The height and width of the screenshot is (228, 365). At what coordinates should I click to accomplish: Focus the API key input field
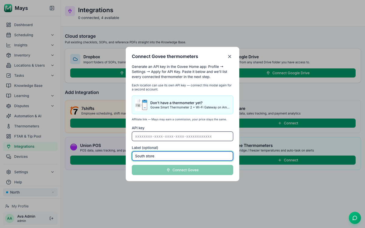click(x=182, y=136)
